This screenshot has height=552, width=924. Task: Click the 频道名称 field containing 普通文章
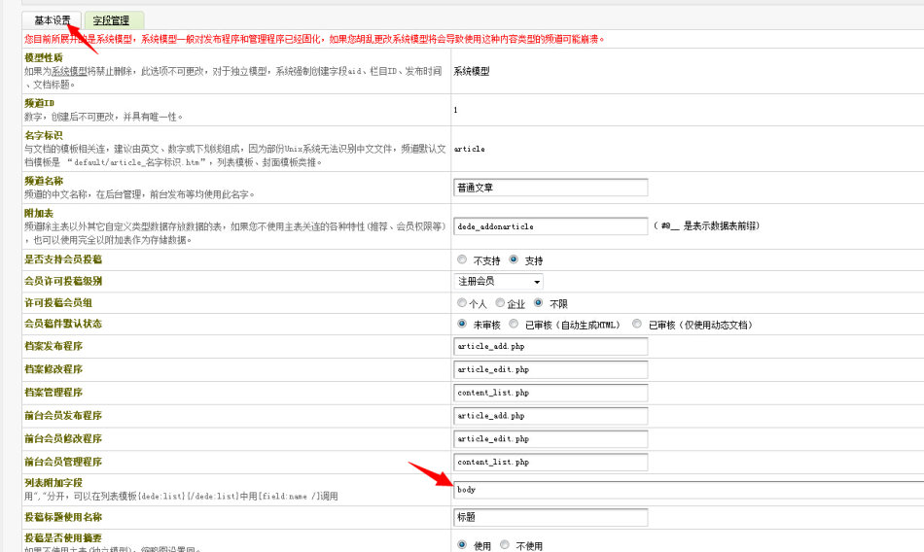[x=551, y=188]
